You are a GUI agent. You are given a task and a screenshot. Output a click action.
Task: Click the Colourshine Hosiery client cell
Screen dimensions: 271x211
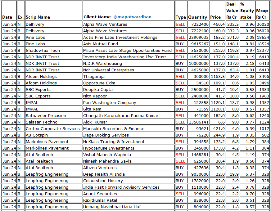click(129, 181)
